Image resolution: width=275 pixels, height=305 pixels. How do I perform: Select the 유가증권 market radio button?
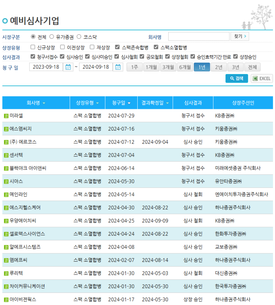click(52, 37)
